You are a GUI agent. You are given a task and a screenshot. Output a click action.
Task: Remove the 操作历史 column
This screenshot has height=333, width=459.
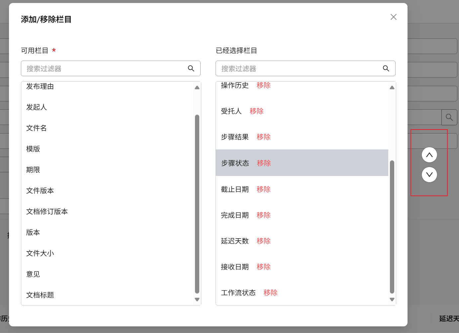pos(263,85)
